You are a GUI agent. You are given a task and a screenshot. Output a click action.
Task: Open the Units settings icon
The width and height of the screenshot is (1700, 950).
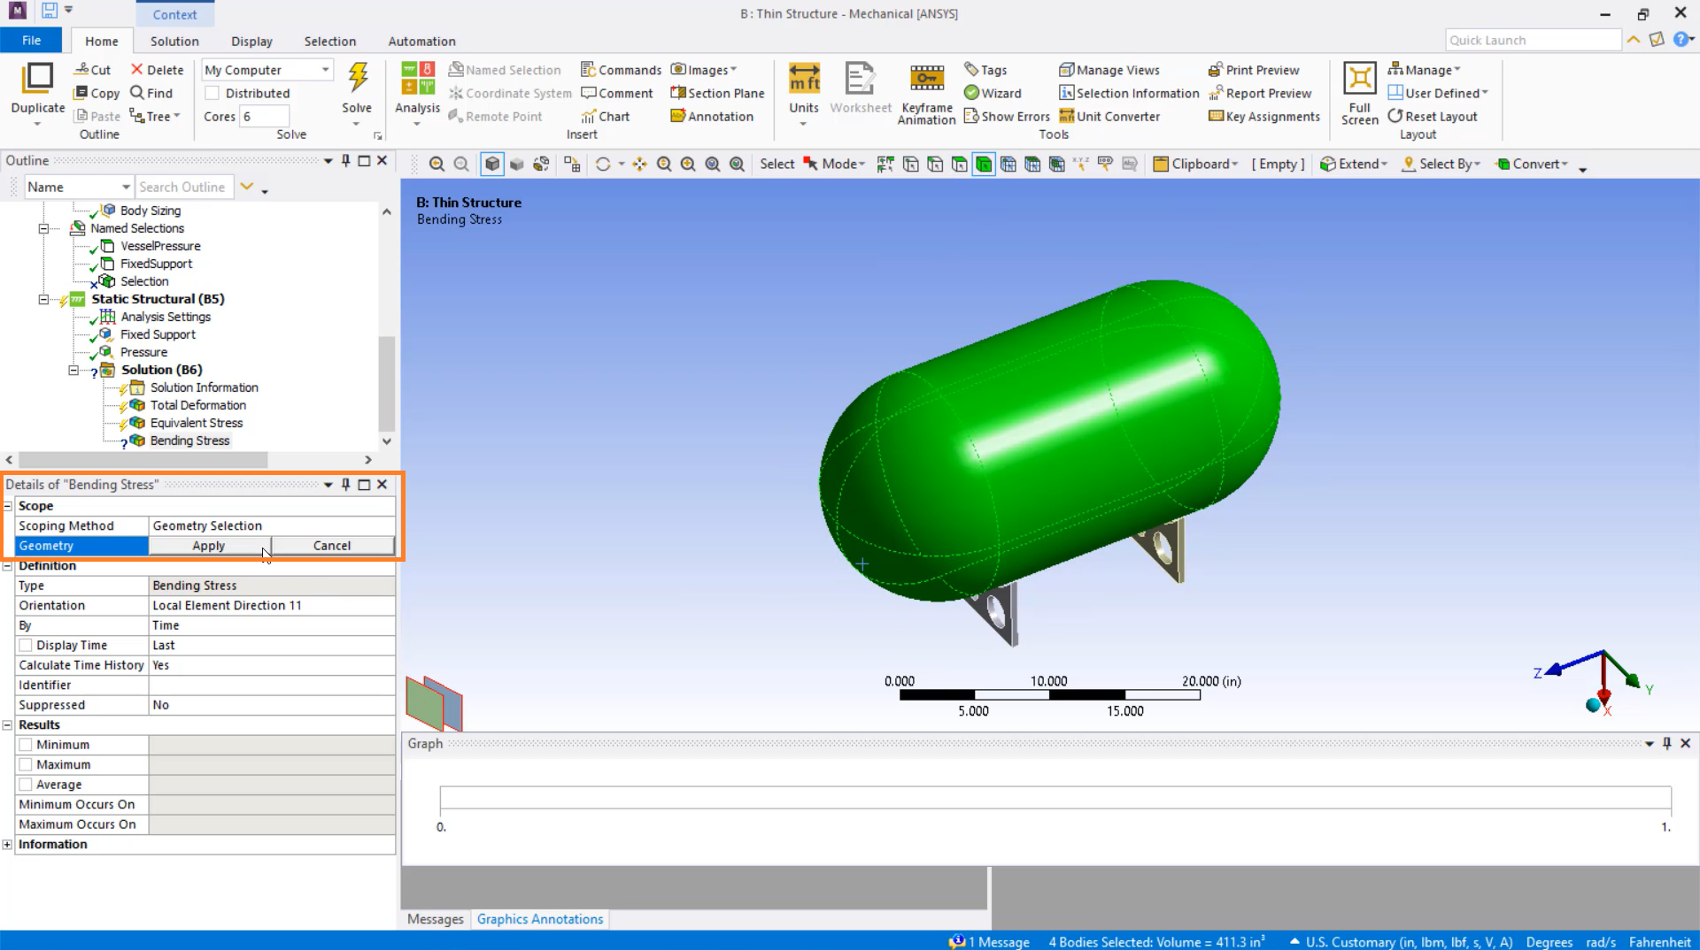tap(803, 80)
